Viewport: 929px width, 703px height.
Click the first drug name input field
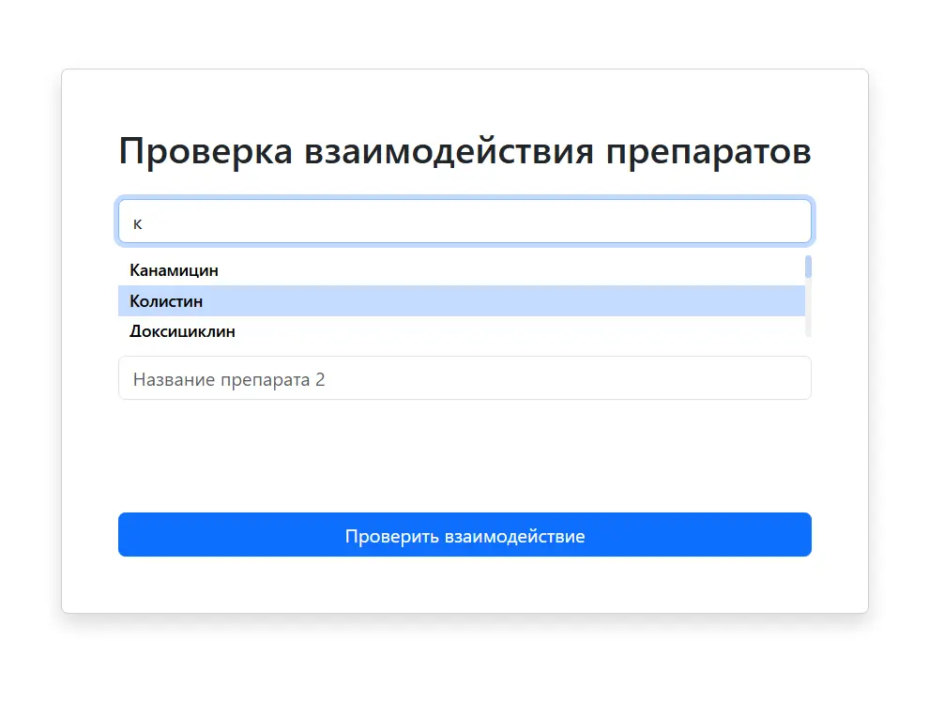[464, 222]
